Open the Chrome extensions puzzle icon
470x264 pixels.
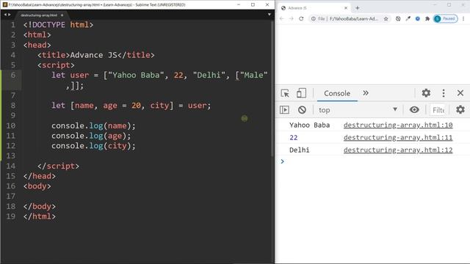pyautogui.click(x=427, y=18)
